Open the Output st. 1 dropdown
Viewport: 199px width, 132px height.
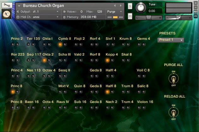click(38, 11)
